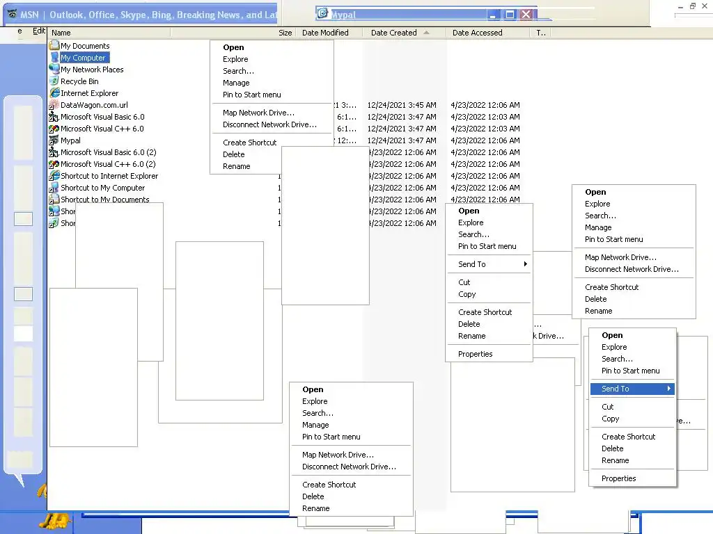This screenshot has height=534, width=713.
Task: Select the My Network Places icon
Action: (54, 69)
